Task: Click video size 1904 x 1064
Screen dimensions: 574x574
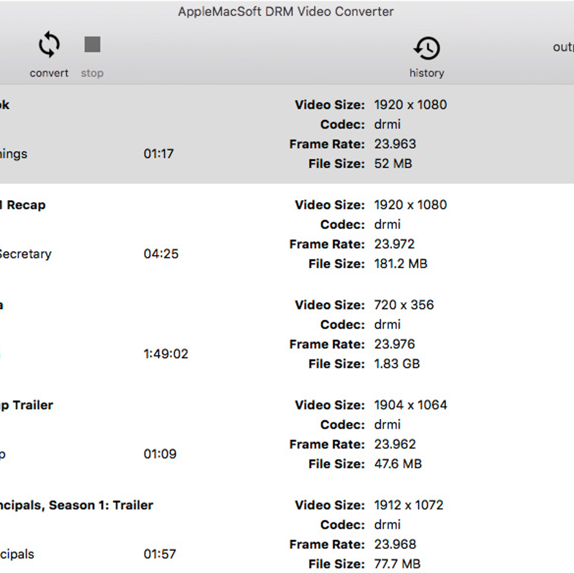Action: coord(410,405)
